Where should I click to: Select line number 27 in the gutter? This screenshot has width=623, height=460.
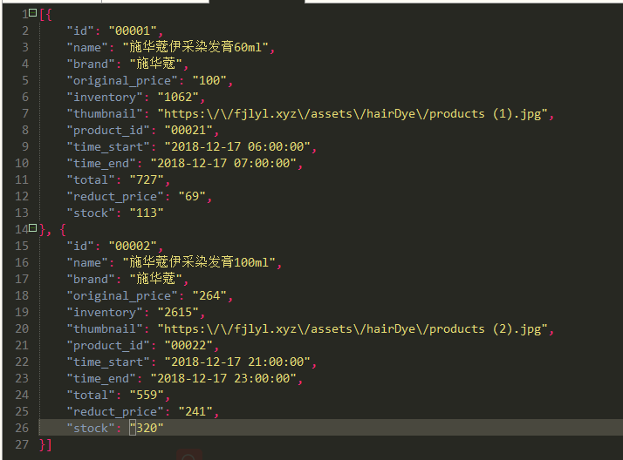22,444
